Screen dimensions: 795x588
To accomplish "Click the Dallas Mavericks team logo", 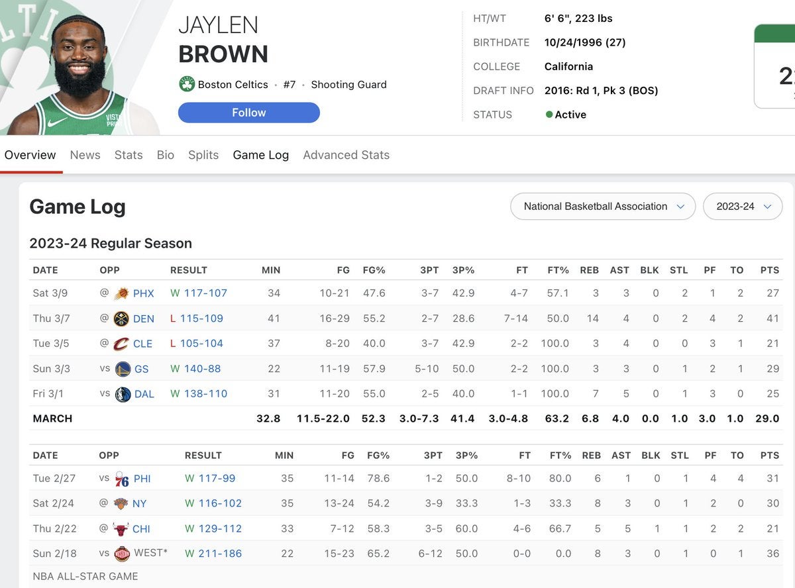I will (123, 394).
